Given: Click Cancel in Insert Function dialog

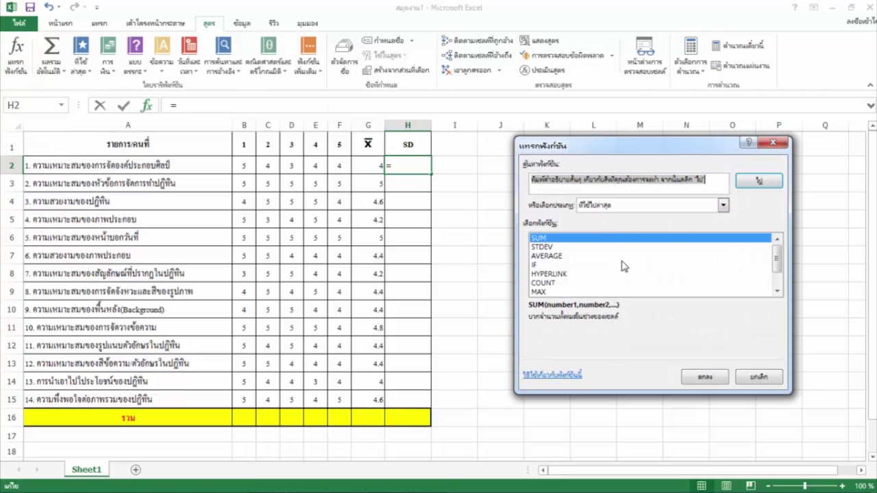Looking at the screenshot, I should (759, 377).
